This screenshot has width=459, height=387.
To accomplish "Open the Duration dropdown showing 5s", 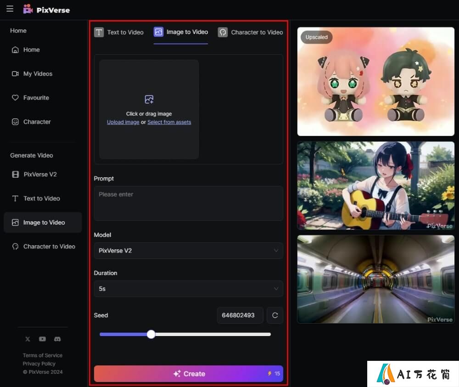I will [x=189, y=289].
